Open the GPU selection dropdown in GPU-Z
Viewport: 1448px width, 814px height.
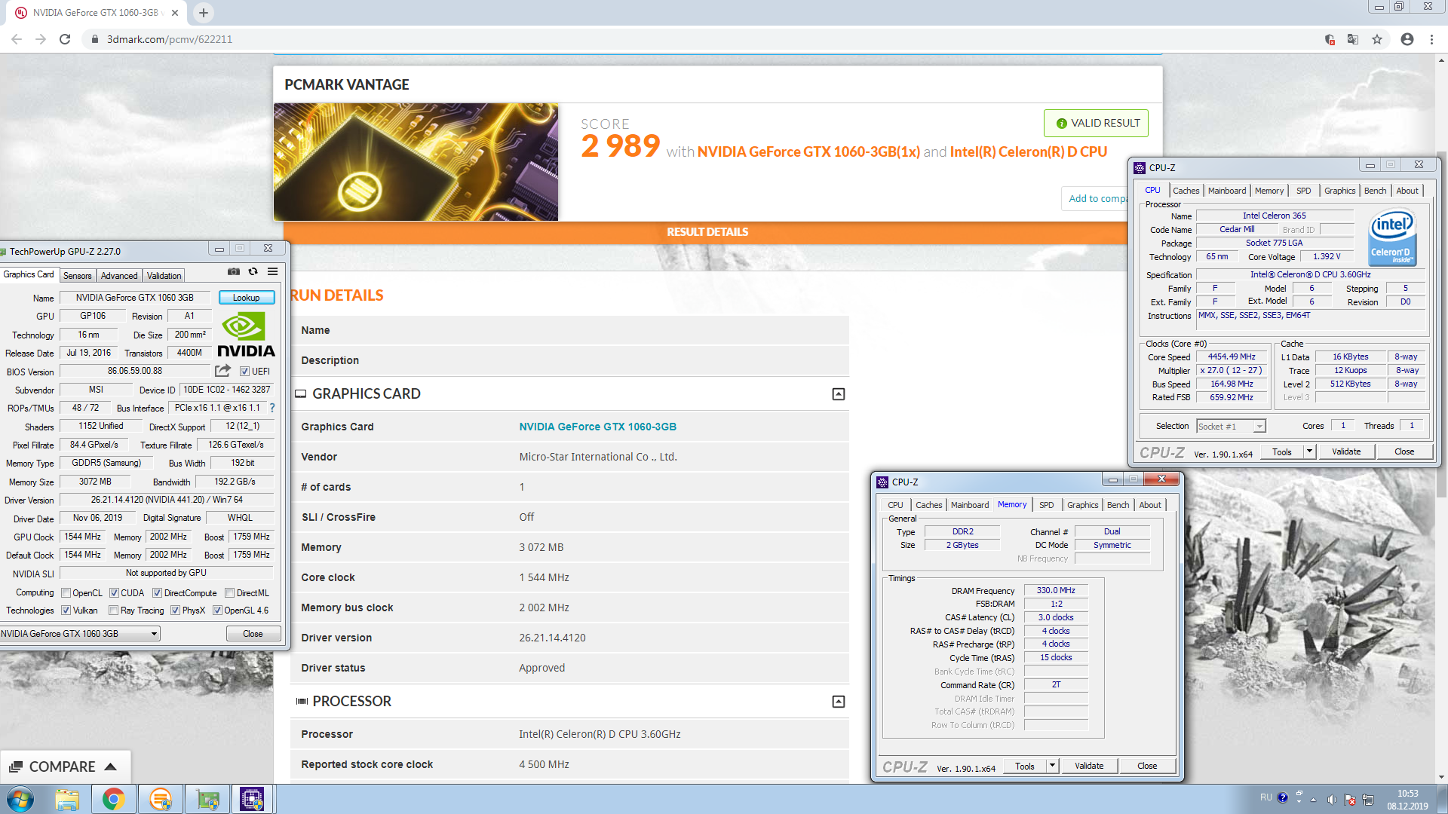80,634
